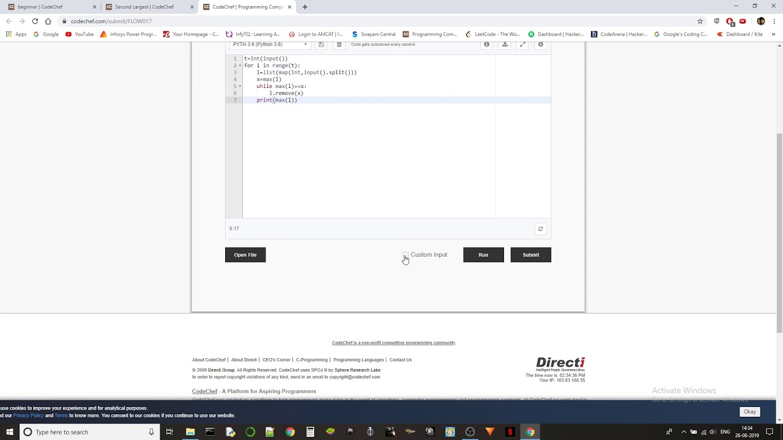The width and height of the screenshot is (783, 440).
Task: Collapse the for loop at line 2
Action: [x=240, y=65]
